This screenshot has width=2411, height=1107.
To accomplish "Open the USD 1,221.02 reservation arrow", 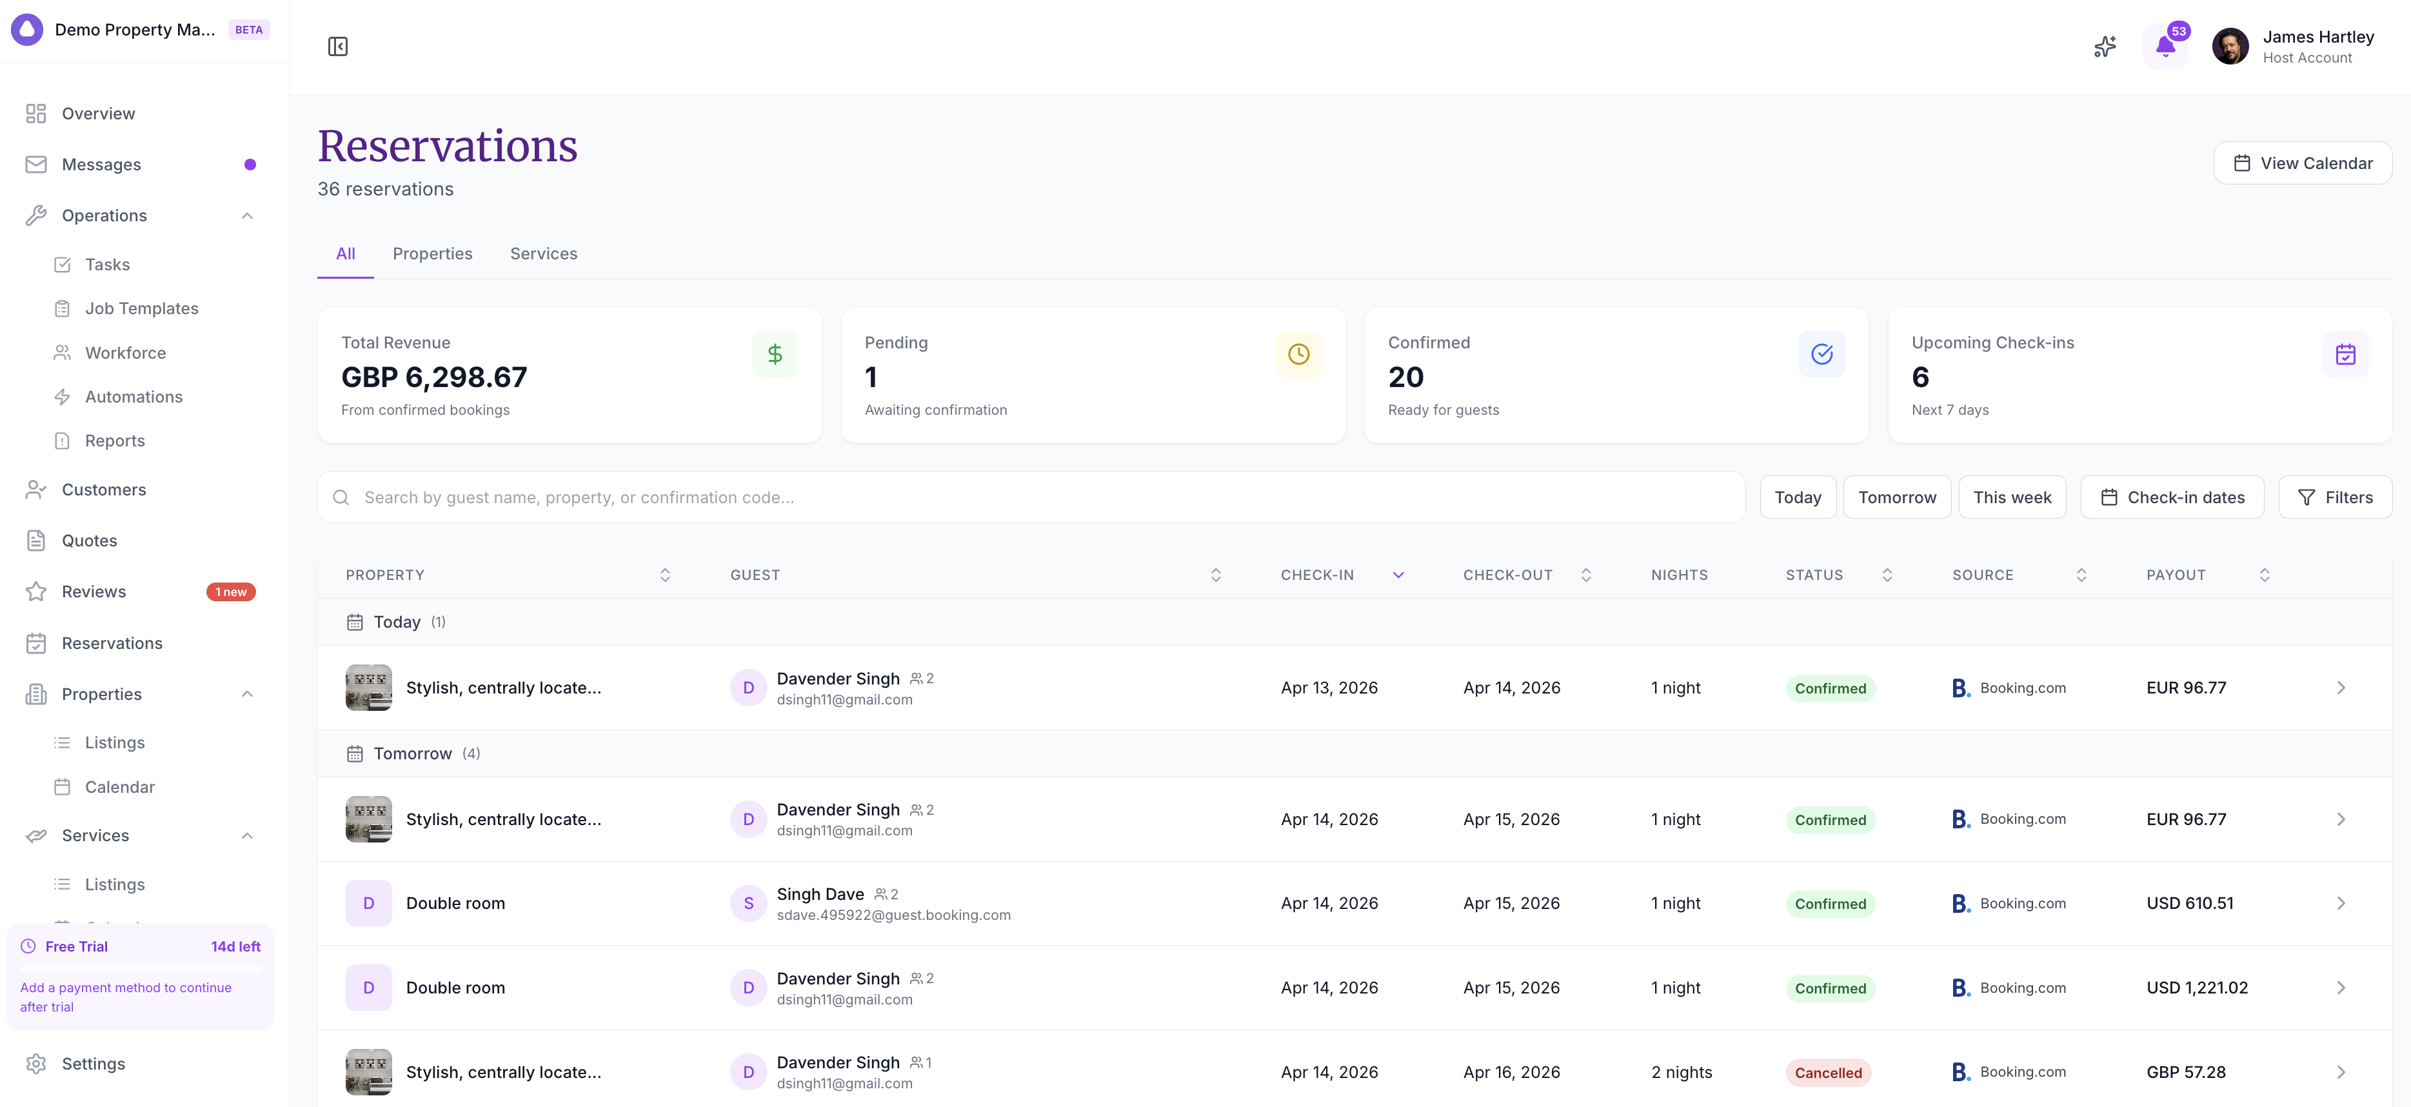I will tap(2341, 988).
